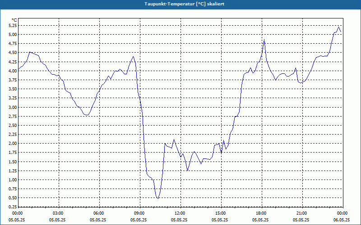Select the 3,25 y-axis value
The width and height of the screenshot is (361, 225).
[x=12, y=98]
